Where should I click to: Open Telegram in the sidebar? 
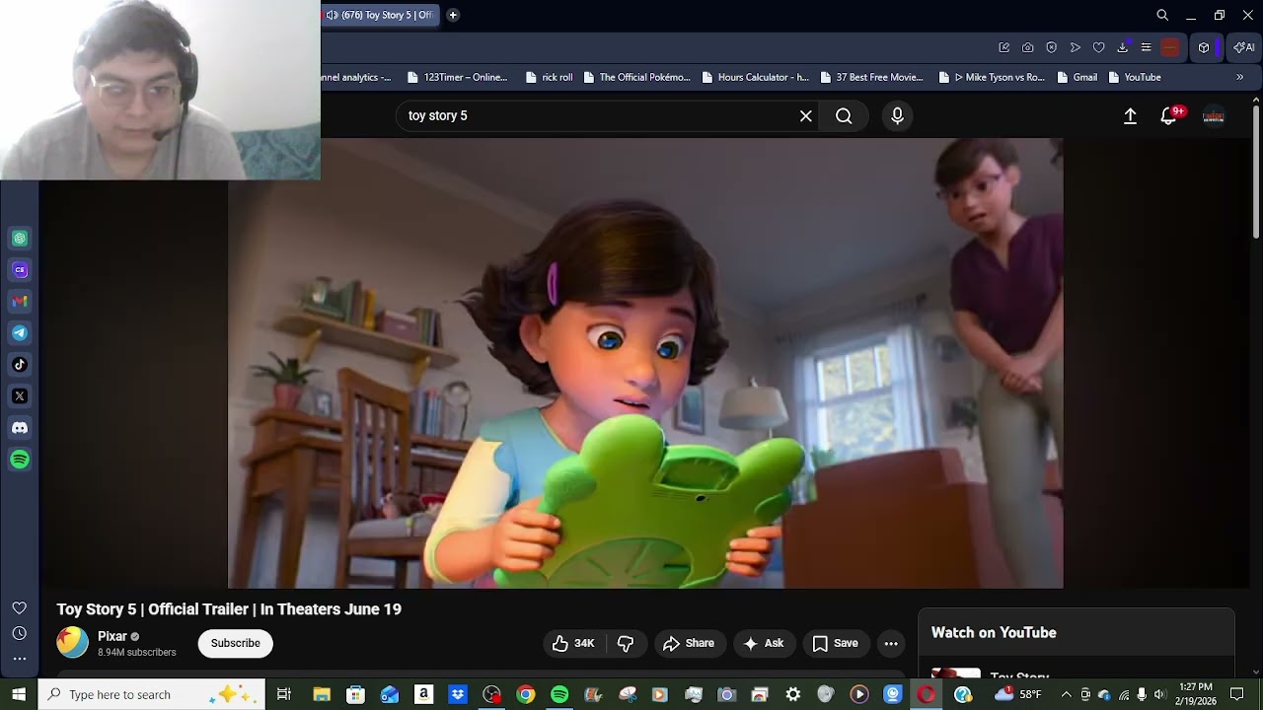tap(20, 333)
